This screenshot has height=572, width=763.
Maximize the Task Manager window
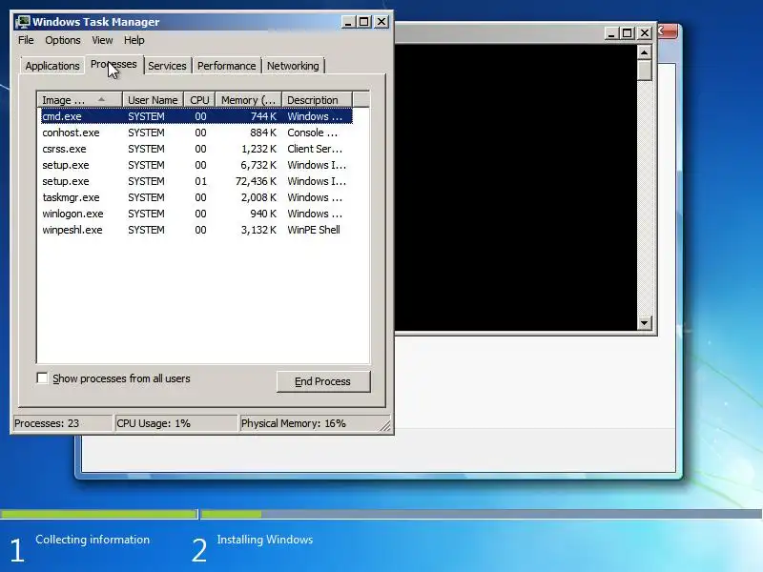pyautogui.click(x=364, y=22)
